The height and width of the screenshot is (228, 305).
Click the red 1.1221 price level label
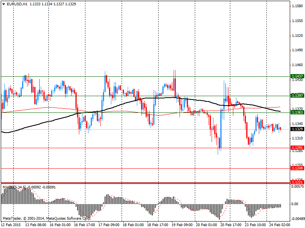pyautogui.click(x=297, y=182)
